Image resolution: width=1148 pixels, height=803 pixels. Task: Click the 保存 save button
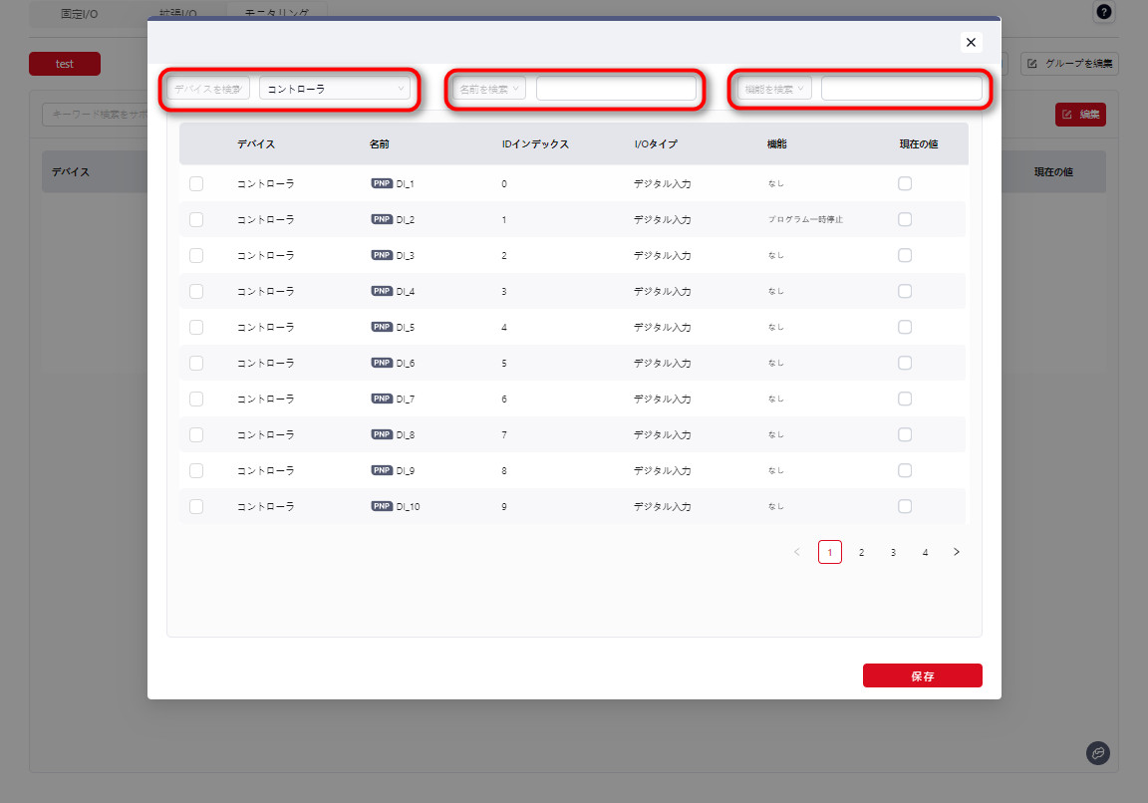point(922,675)
